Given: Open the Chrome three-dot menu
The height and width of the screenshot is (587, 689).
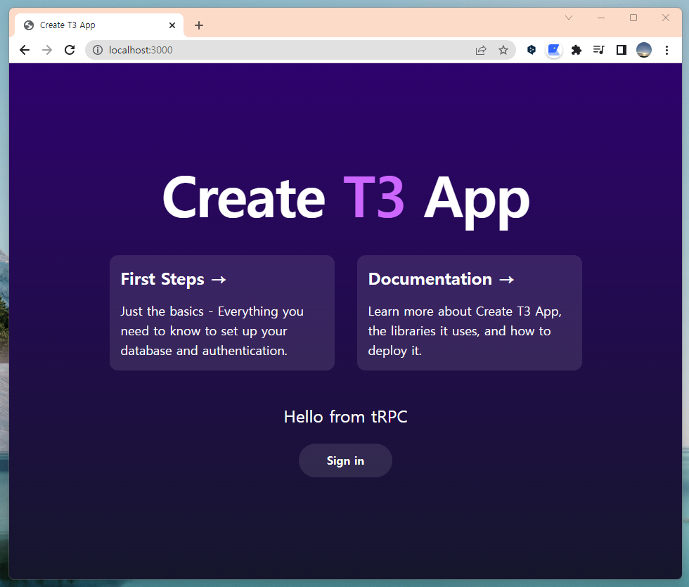Looking at the screenshot, I should (667, 50).
